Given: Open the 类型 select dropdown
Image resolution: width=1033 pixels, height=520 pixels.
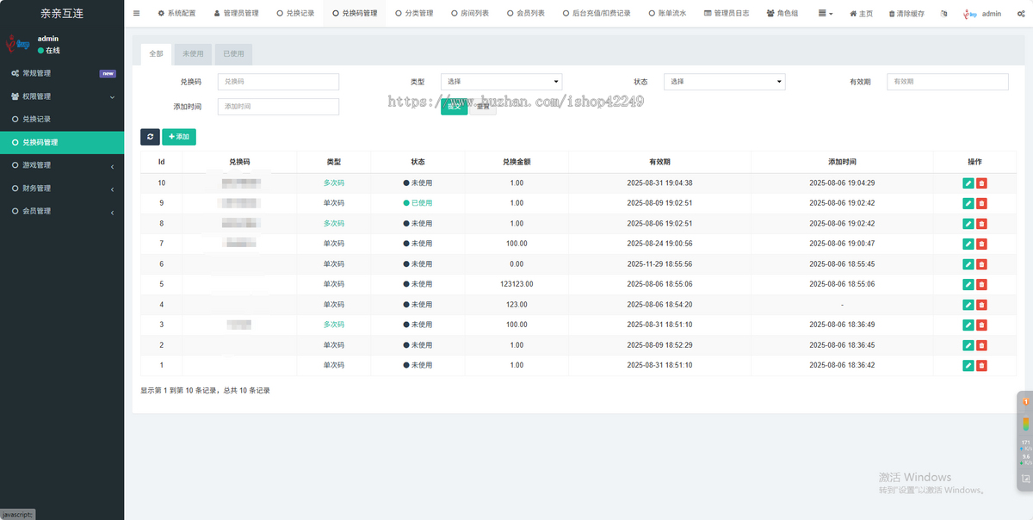Looking at the screenshot, I should tap(502, 82).
